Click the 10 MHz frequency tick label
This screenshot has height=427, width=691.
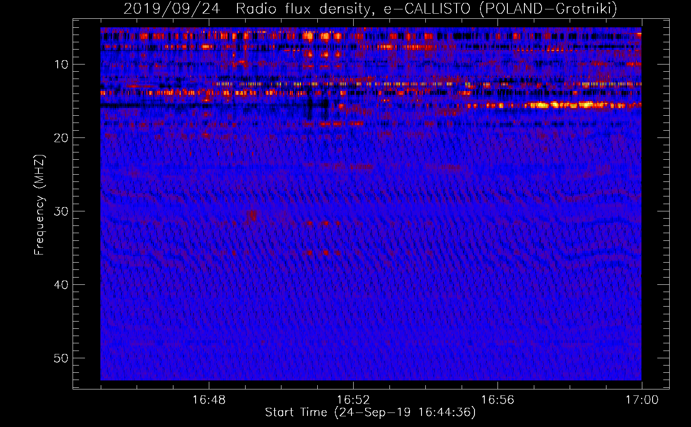61,64
